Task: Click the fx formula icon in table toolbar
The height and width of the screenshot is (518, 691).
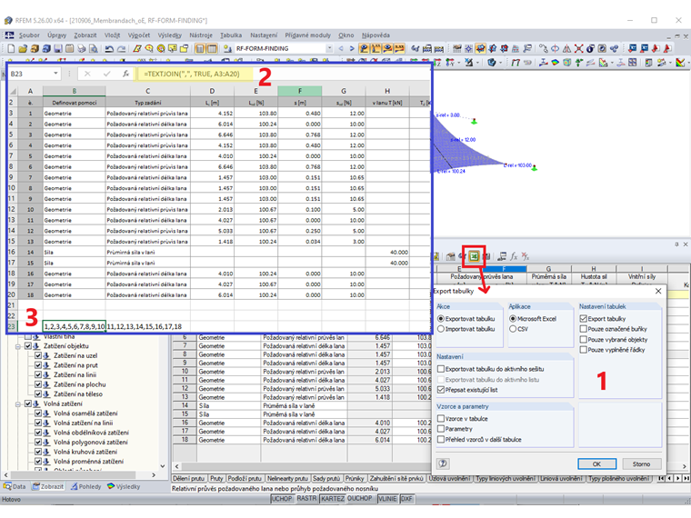Action: 514,256
